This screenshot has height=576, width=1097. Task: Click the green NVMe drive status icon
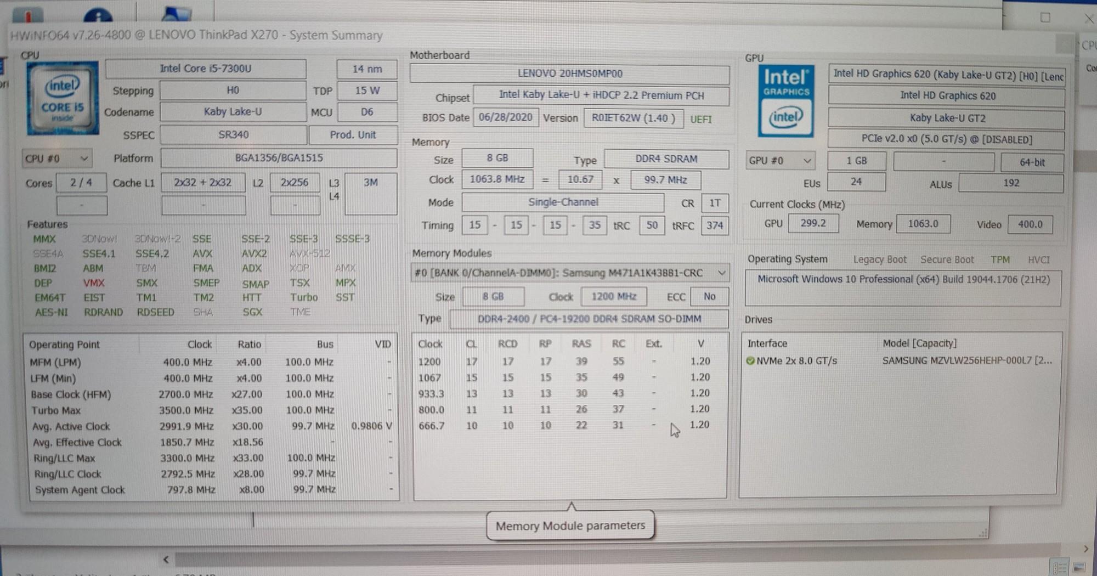pyautogui.click(x=750, y=360)
